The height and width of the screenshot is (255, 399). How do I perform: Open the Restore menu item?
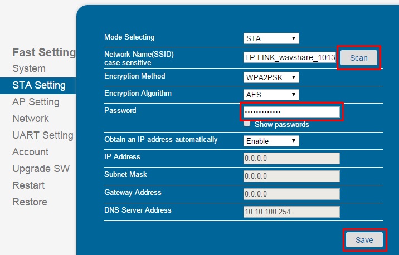30,202
